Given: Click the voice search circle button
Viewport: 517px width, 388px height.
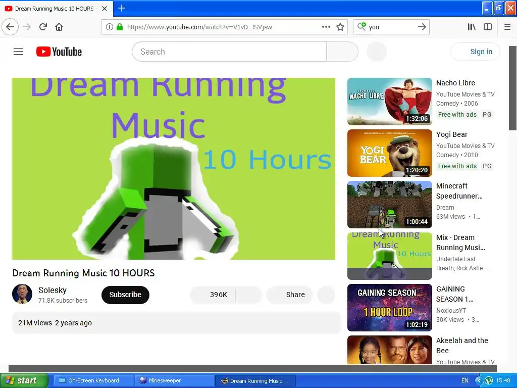Looking at the screenshot, I should pyautogui.click(x=377, y=52).
